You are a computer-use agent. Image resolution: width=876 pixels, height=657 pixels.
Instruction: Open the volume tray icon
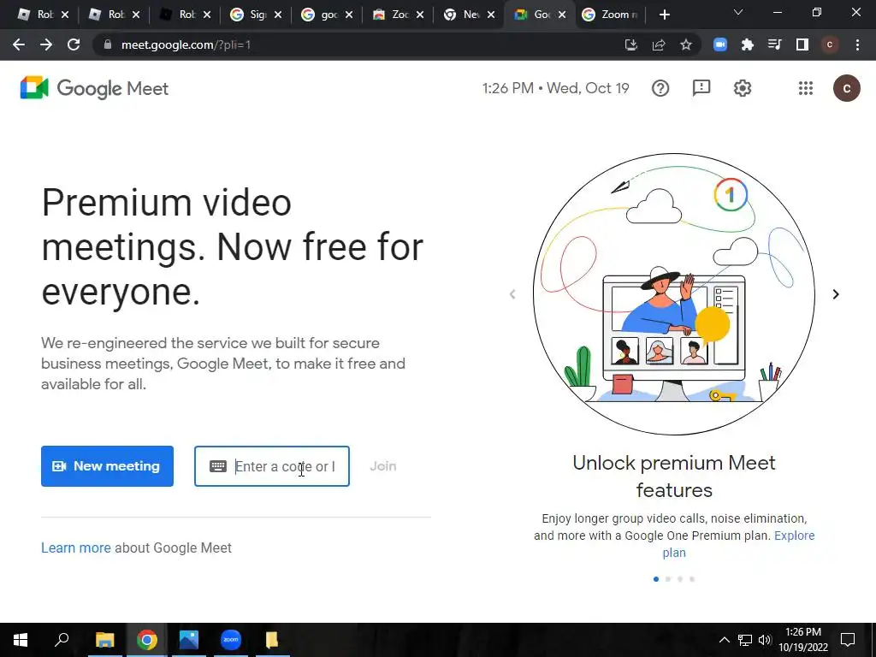(765, 640)
